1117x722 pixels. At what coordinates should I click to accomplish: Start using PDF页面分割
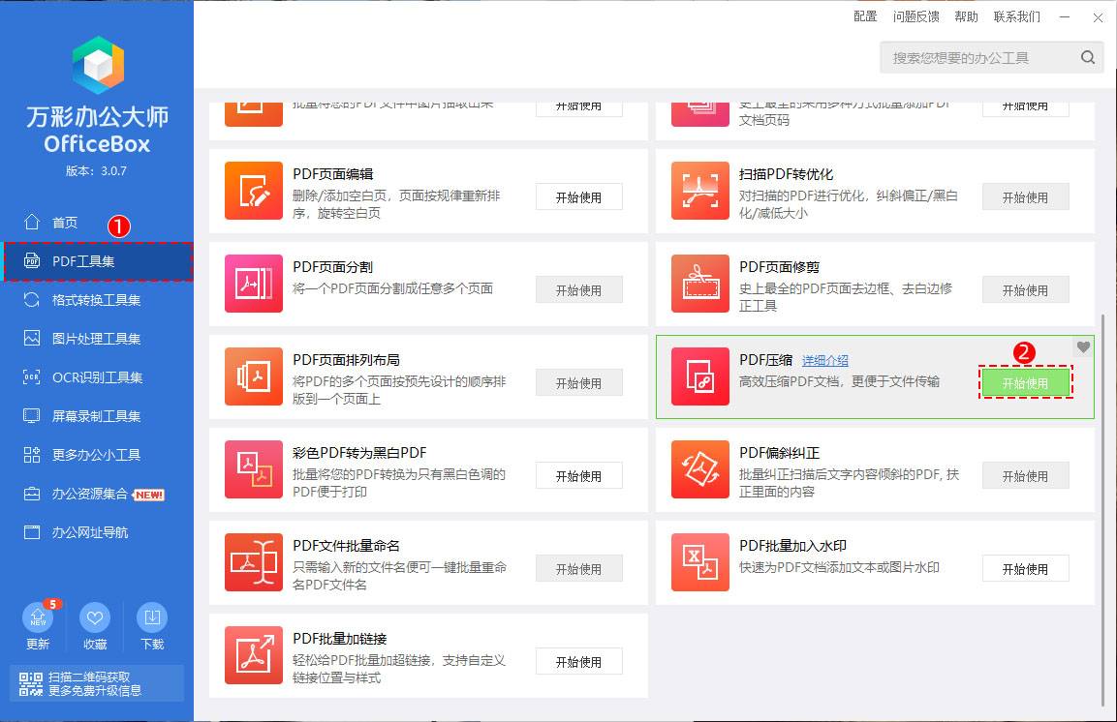pyautogui.click(x=578, y=290)
